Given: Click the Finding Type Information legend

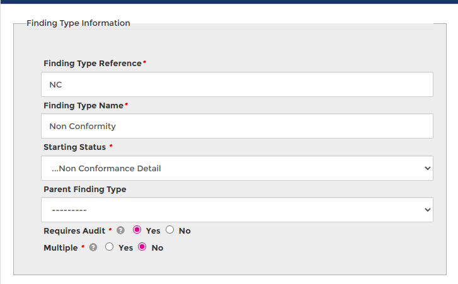Looking at the screenshot, I should [x=78, y=23].
